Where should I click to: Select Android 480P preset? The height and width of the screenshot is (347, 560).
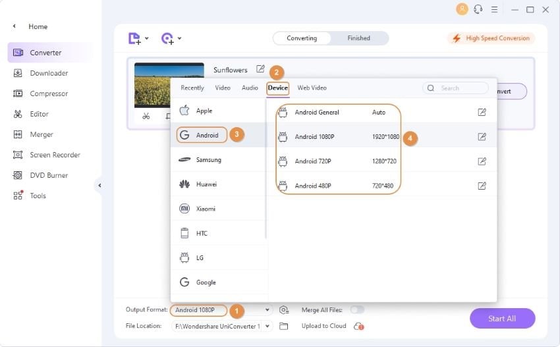382,186
